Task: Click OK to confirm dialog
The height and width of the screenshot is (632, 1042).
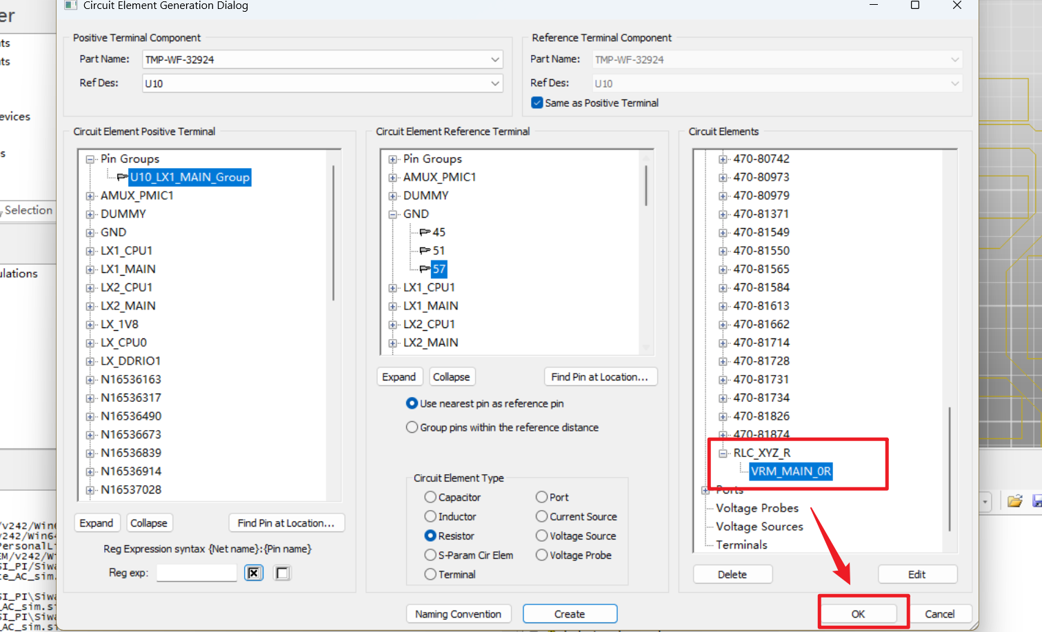Action: click(x=858, y=614)
